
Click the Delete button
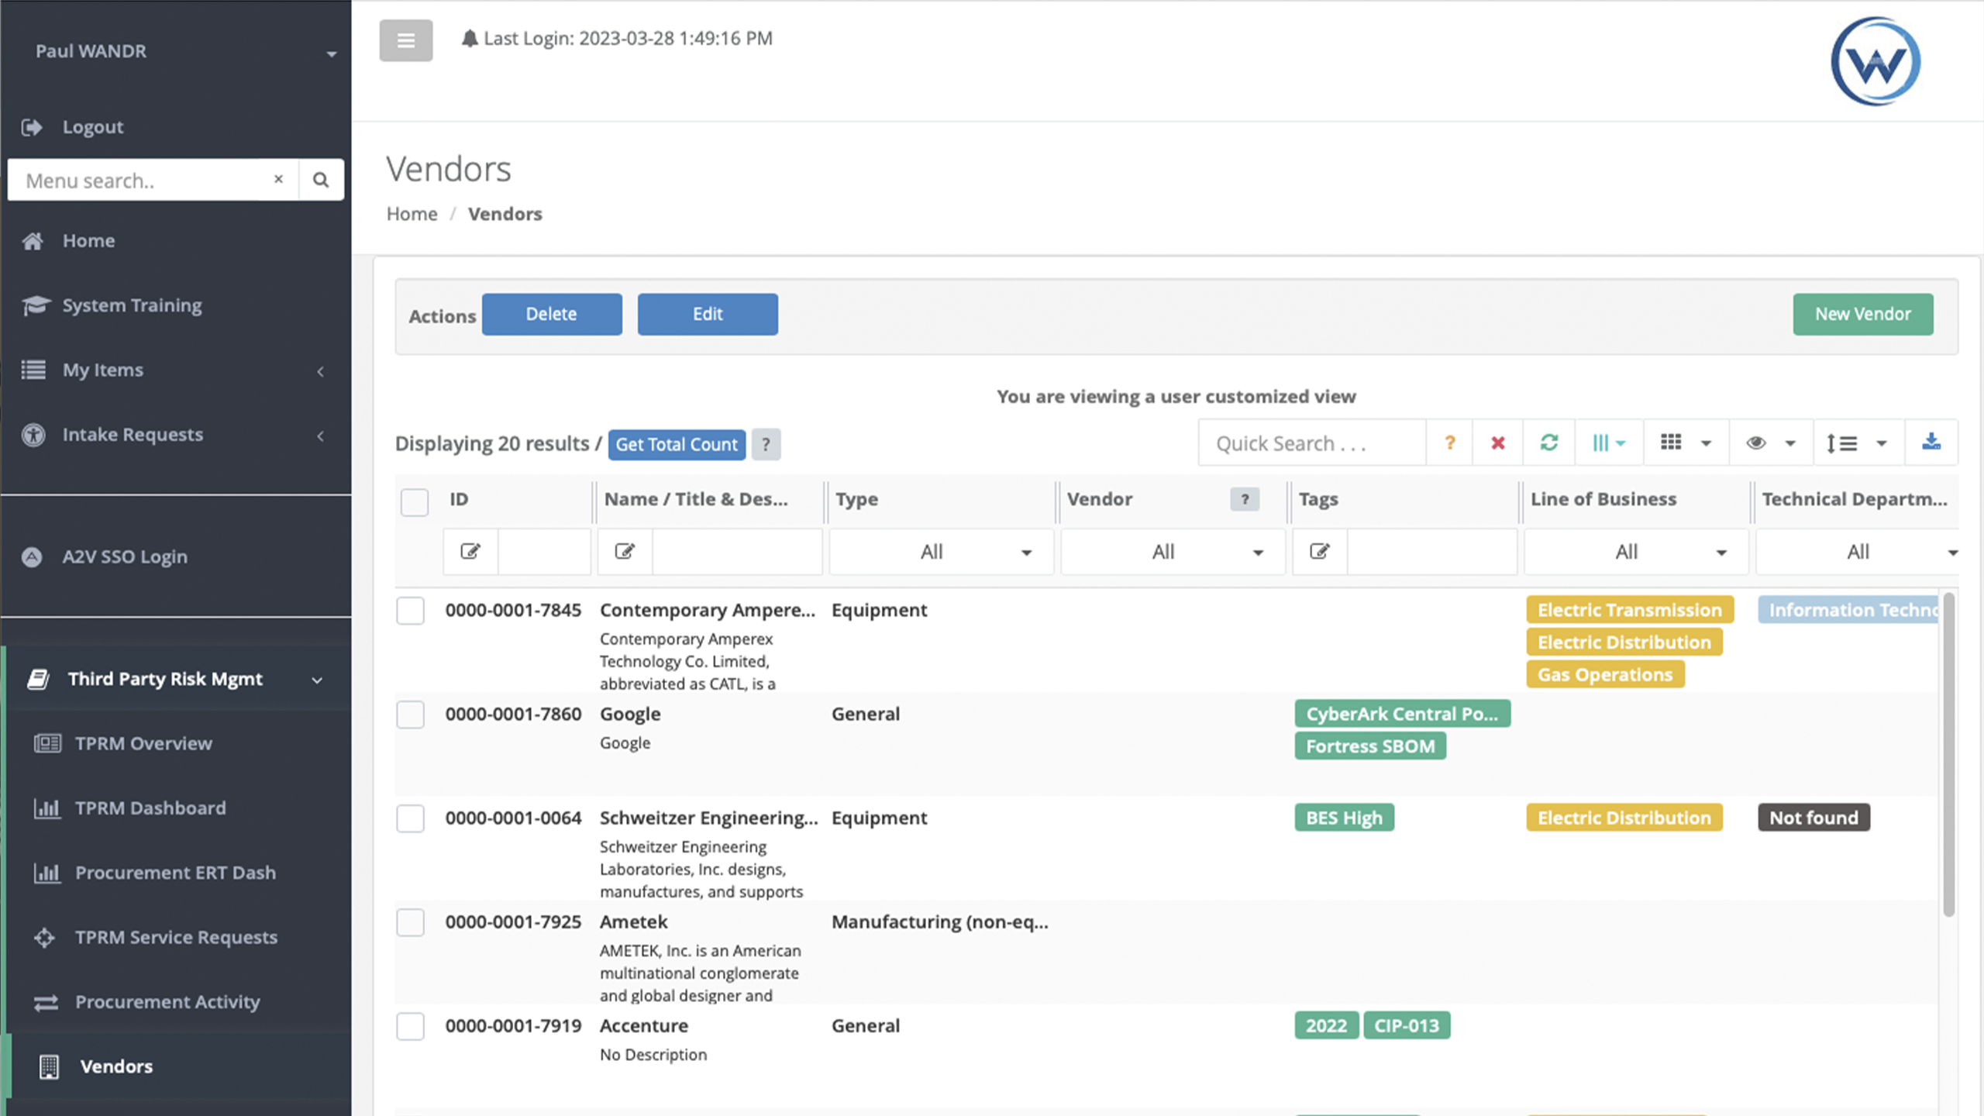point(552,314)
